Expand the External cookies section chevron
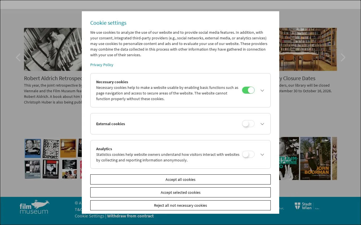Image resolution: width=361 pixels, height=225 pixels. (262, 124)
